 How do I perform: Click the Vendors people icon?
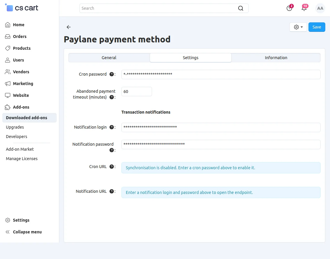tap(8, 72)
